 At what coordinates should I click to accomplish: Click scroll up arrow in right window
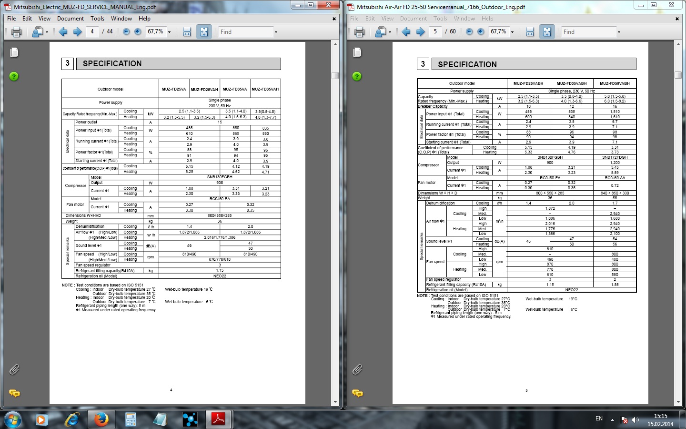[x=678, y=44]
